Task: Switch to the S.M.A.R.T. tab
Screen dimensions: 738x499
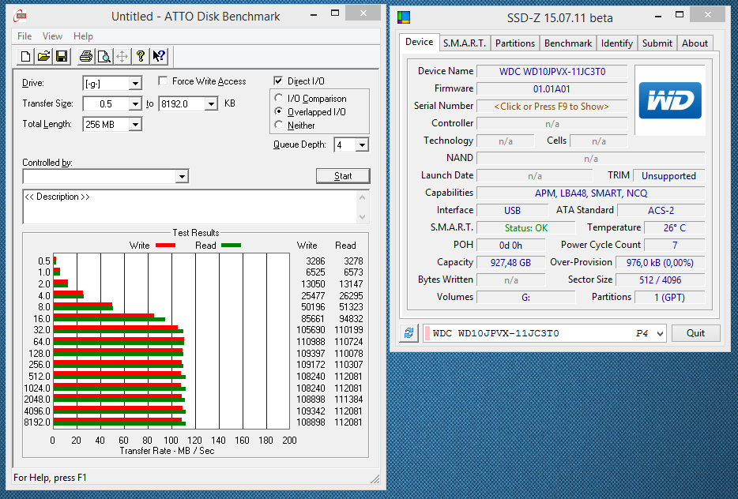Action: click(x=465, y=43)
